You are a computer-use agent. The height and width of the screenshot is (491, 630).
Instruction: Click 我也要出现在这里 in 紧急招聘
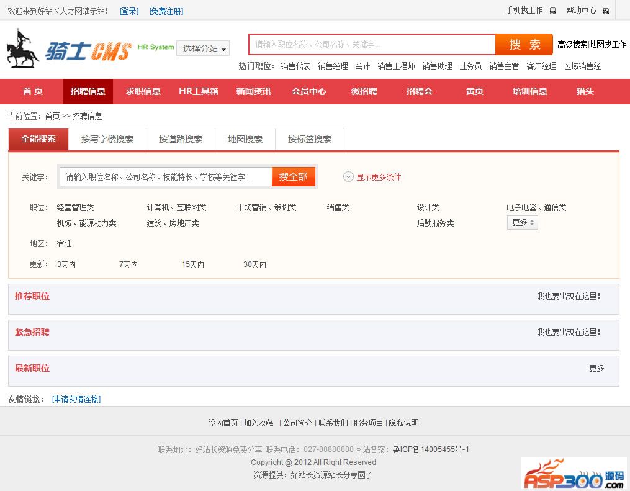569,333
